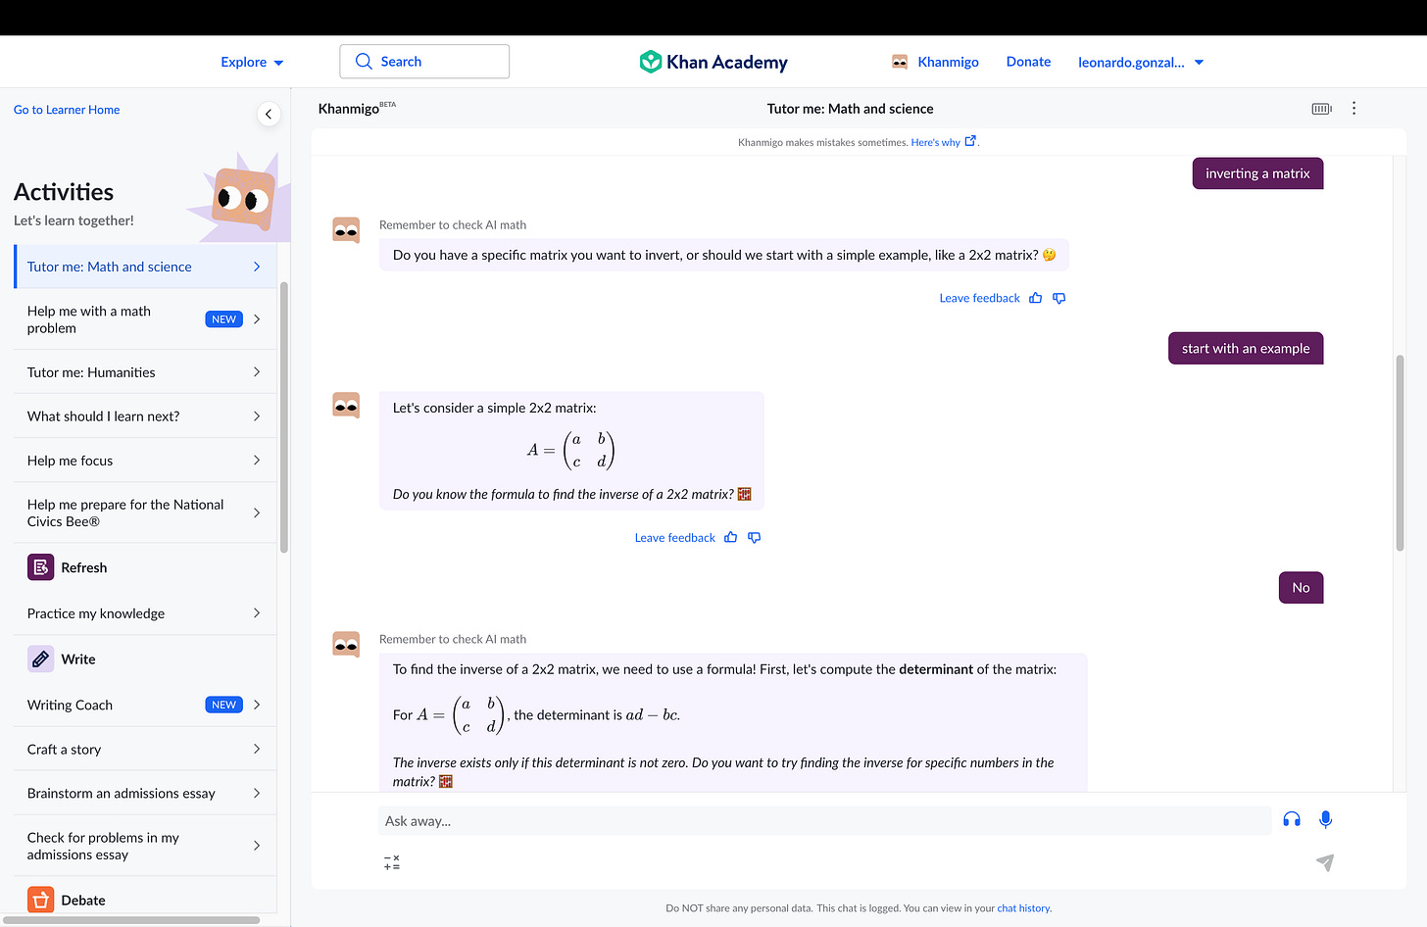Give thumbs up on the specific matrix reply
This screenshot has height=927, width=1427.
(x=1036, y=298)
